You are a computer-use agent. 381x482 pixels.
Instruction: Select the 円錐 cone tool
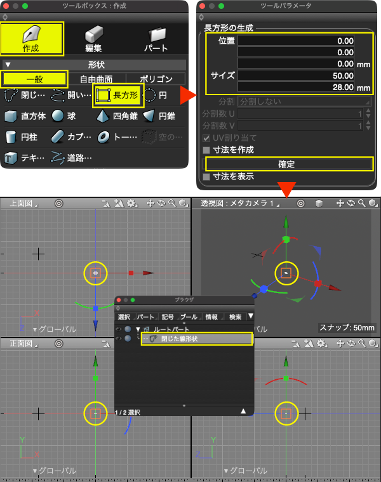pyautogui.click(x=159, y=116)
